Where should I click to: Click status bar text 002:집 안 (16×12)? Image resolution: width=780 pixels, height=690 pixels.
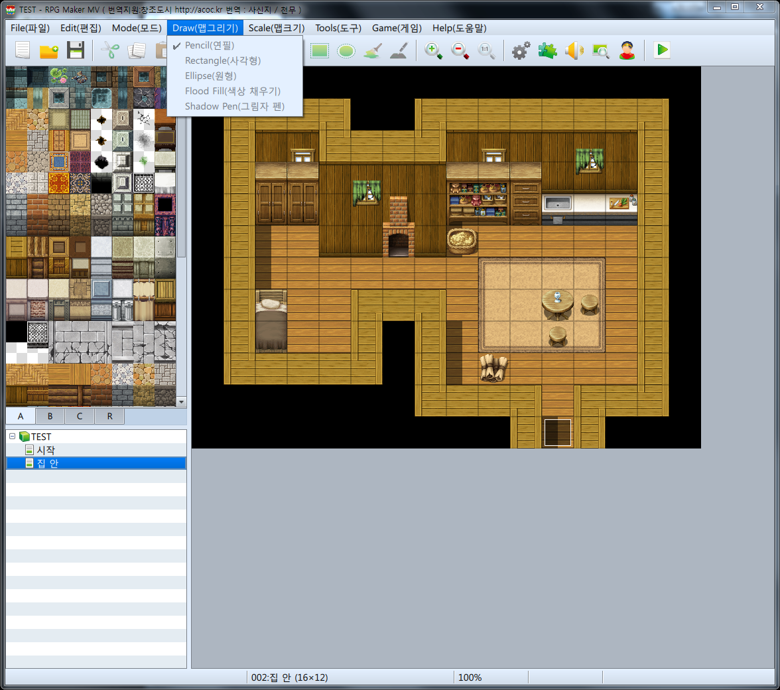tap(289, 677)
